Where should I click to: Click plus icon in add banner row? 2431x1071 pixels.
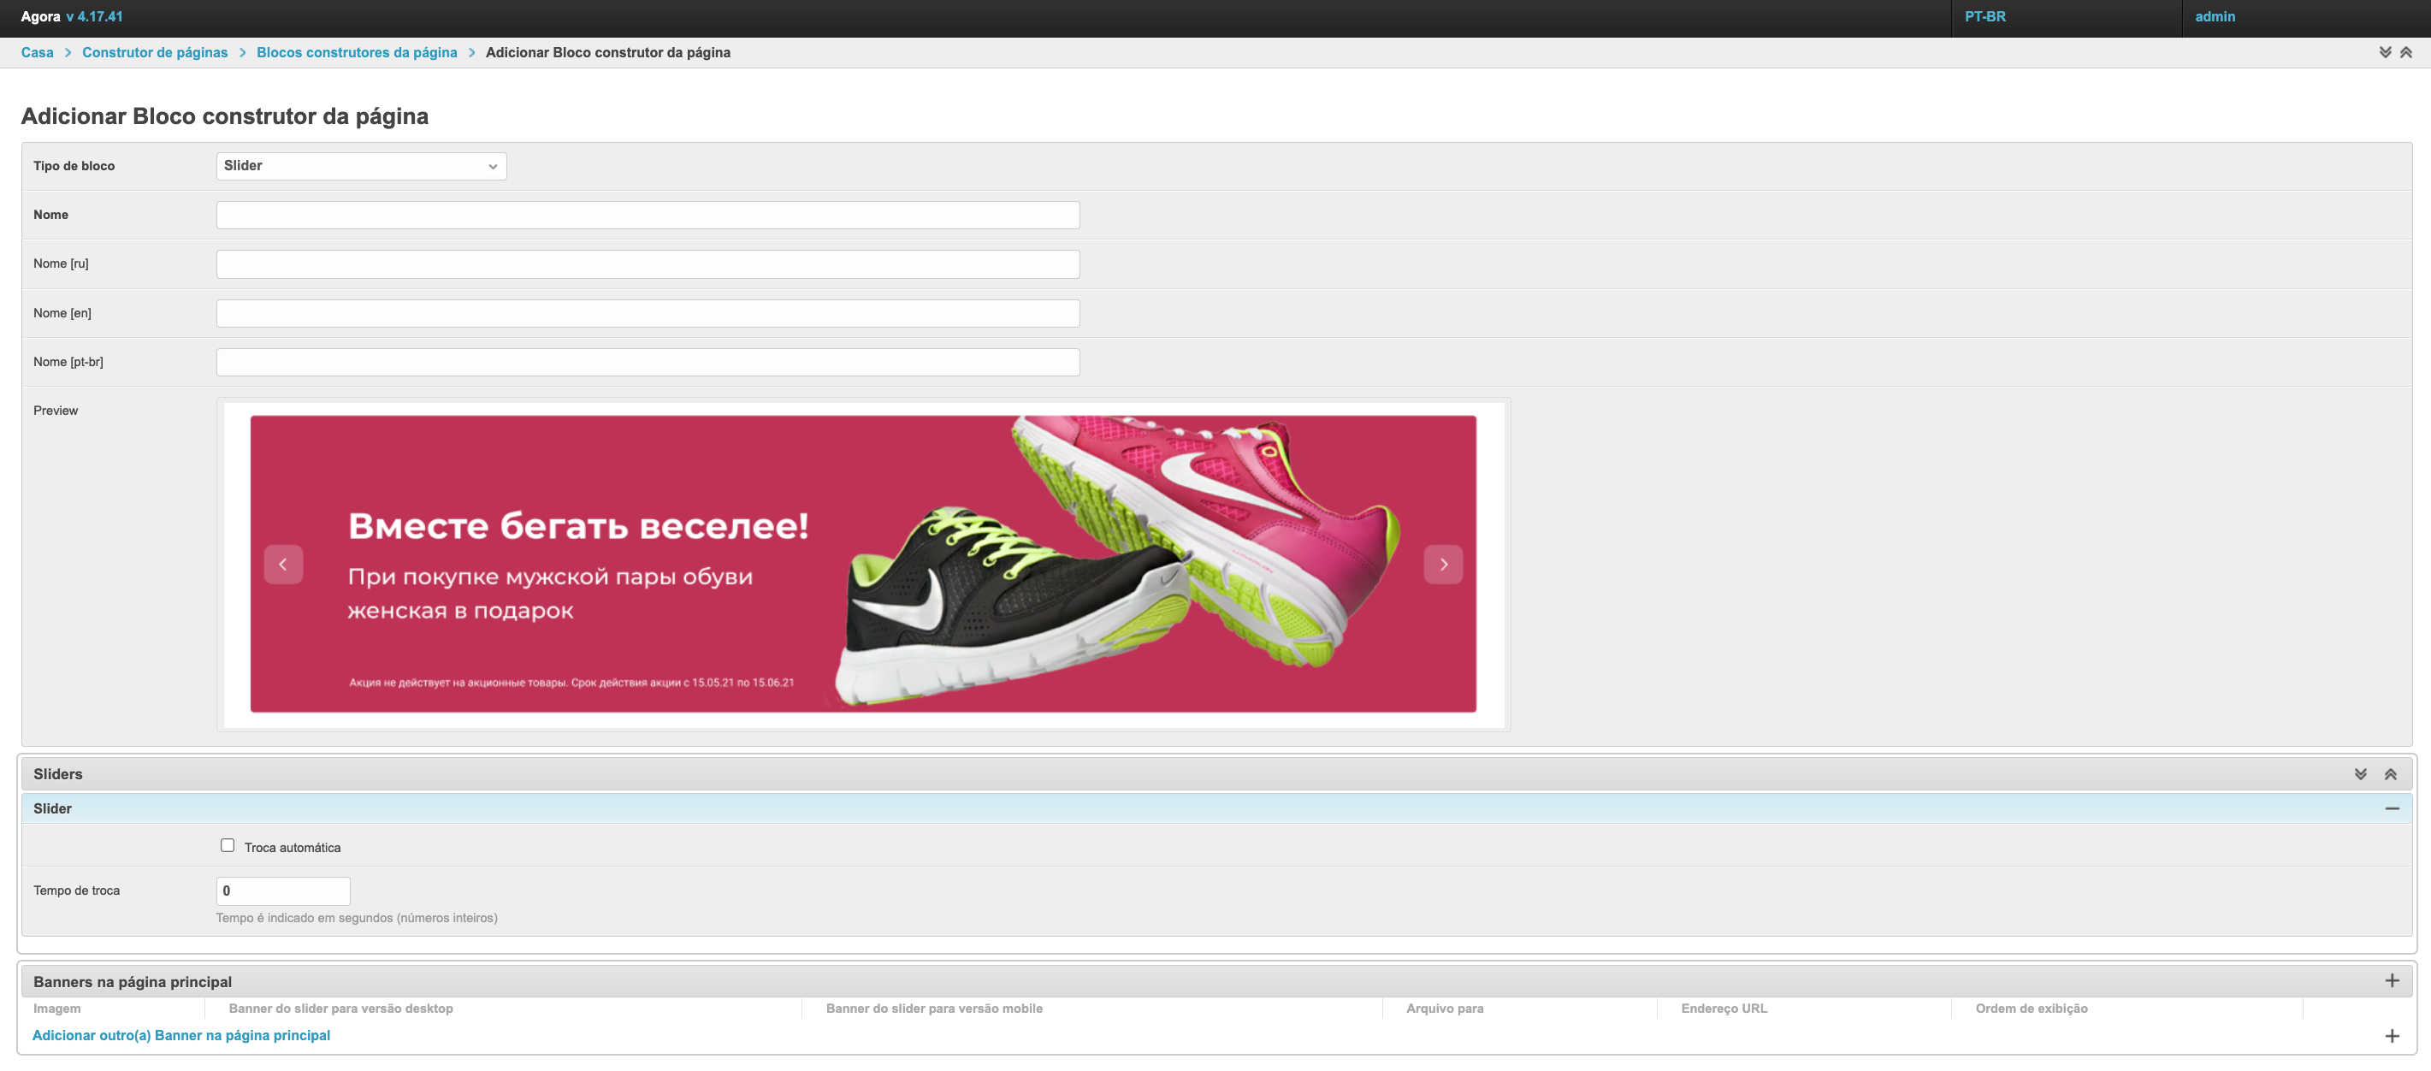pos(2392,1036)
